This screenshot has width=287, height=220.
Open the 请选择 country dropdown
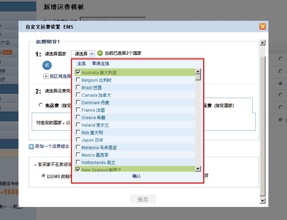83,54
